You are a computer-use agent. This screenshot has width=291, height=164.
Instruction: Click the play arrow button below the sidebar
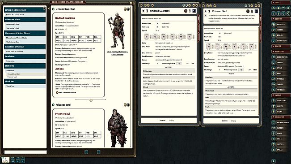pos(274,161)
